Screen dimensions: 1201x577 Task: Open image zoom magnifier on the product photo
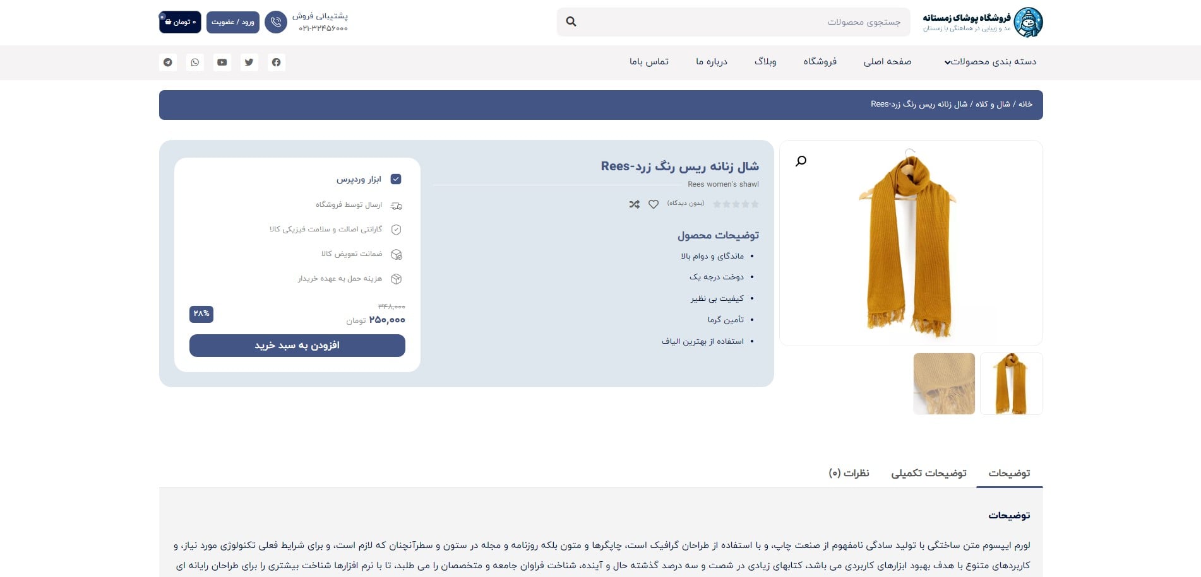point(800,161)
